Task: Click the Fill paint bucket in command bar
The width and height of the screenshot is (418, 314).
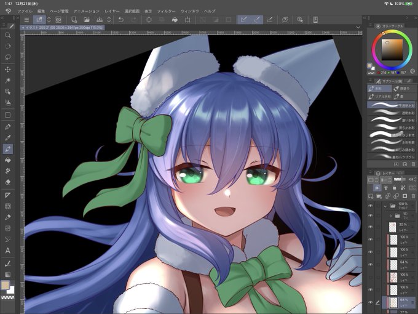Action: pos(175,20)
